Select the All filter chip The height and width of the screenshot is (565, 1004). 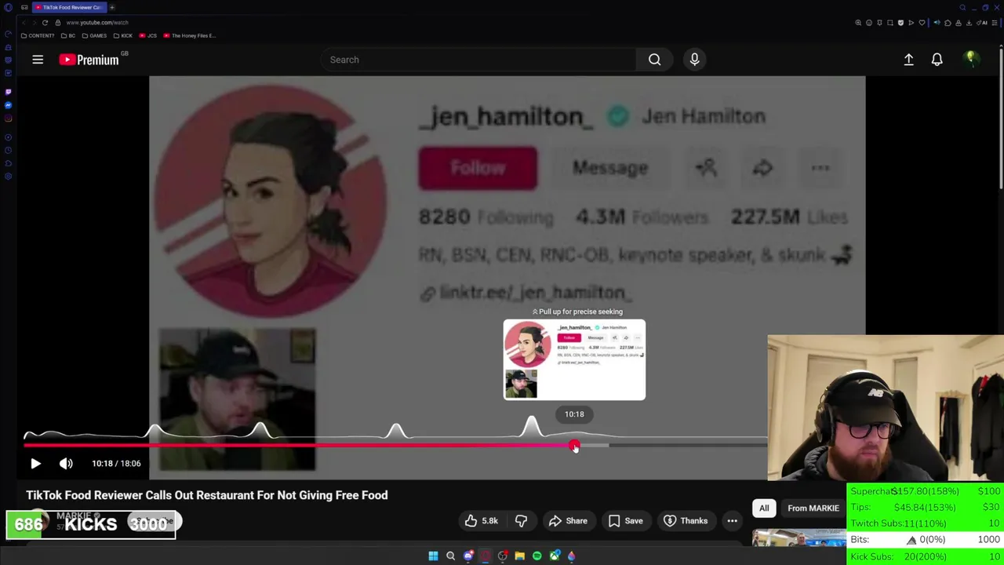click(x=764, y=508)
